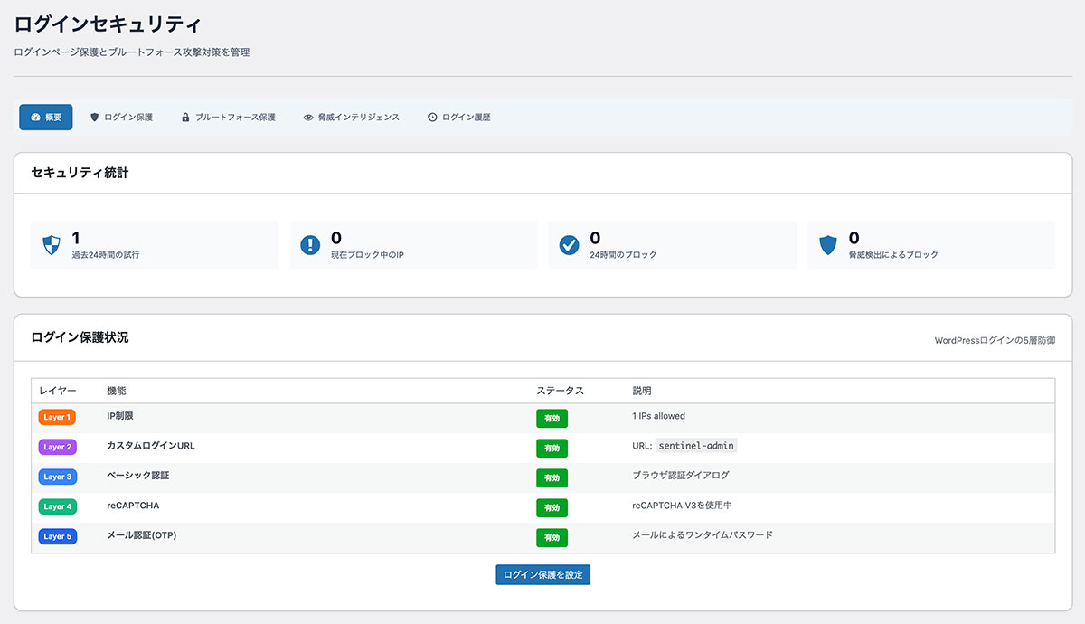1085x624 pixels.
Task: Click the ブラウザ認証ダイアログ description
Action: tap(681, 476)
